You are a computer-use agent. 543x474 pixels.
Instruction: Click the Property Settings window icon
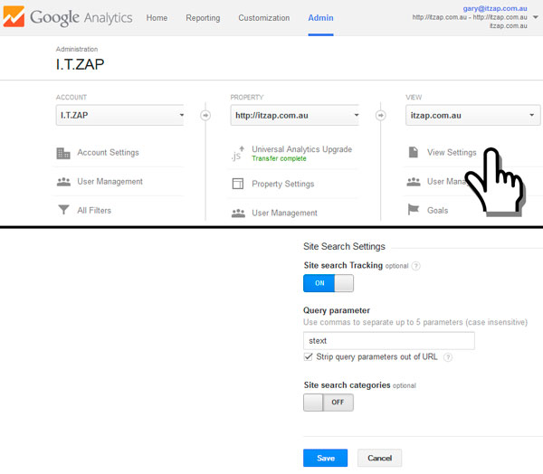[x=238, y=184]
